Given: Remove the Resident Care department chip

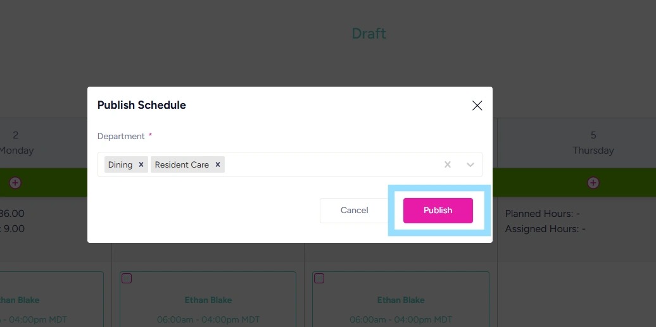Looking at the screenshot, I should click(218, 164).
